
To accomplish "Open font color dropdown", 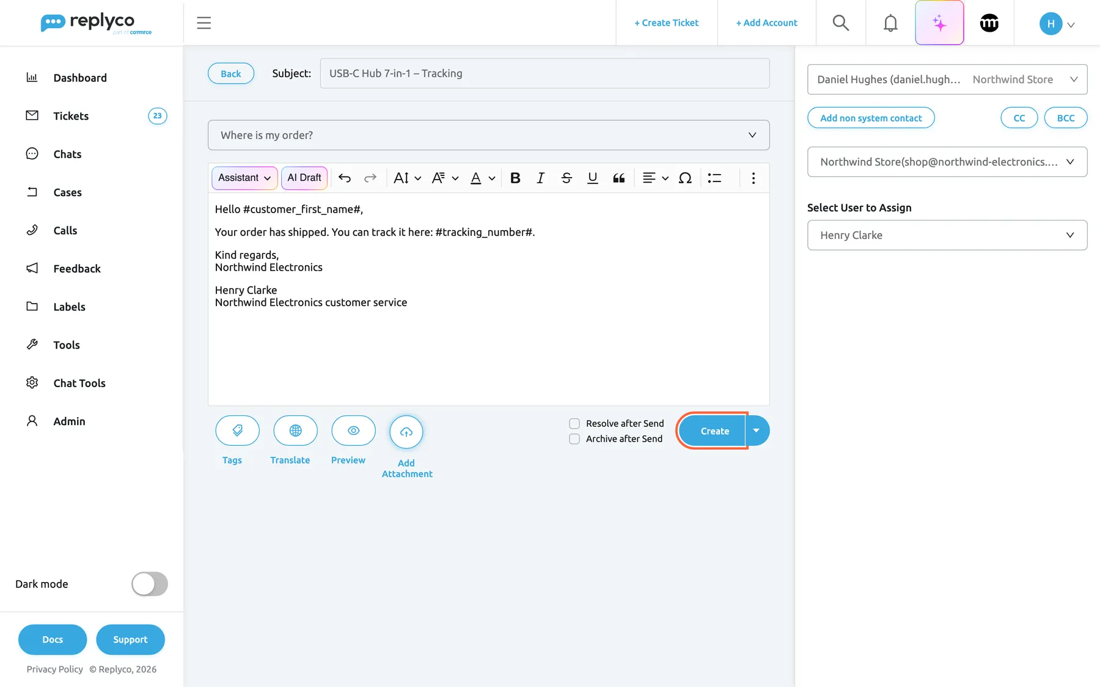I will point(482,178).
